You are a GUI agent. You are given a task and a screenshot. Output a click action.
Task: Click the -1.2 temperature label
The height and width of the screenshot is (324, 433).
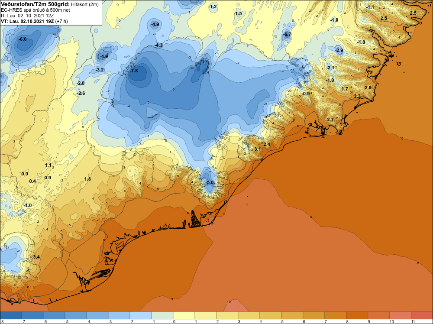(213, 6)
